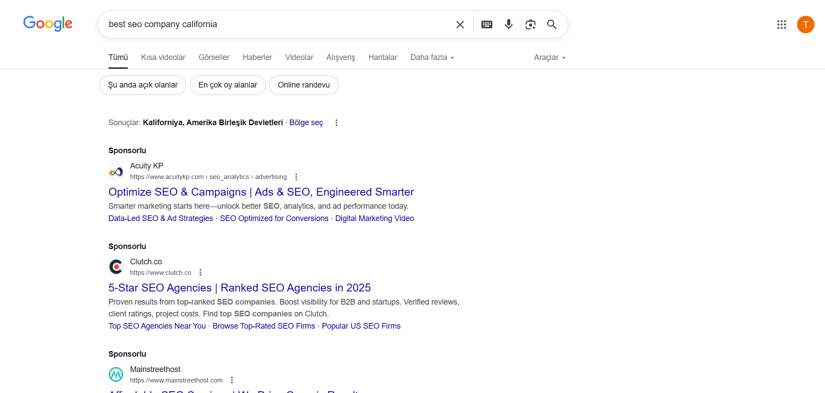This screenshot has width=825, height=393.
Task: Open more options next to Bölge seç
Action: click(336, 123)
